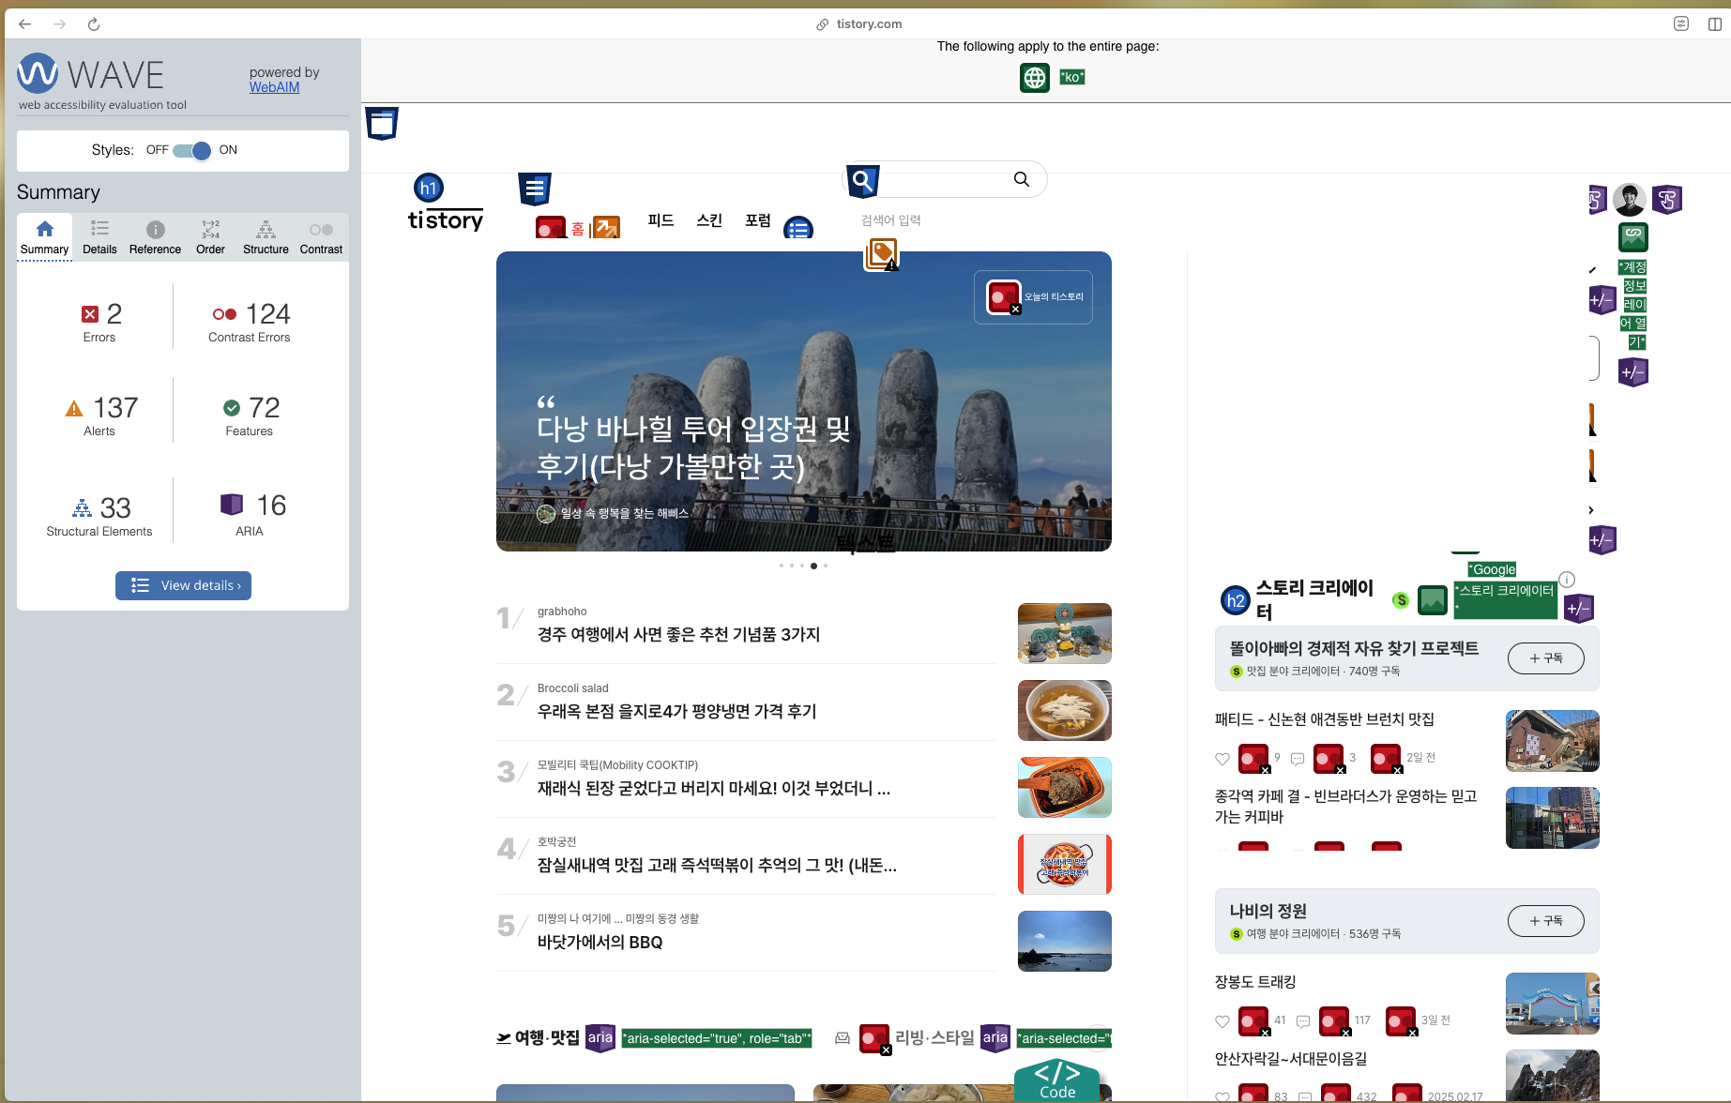Click the info circle icon near Google label
The image size is (1731, 1103).
(x=1567, y=580)
